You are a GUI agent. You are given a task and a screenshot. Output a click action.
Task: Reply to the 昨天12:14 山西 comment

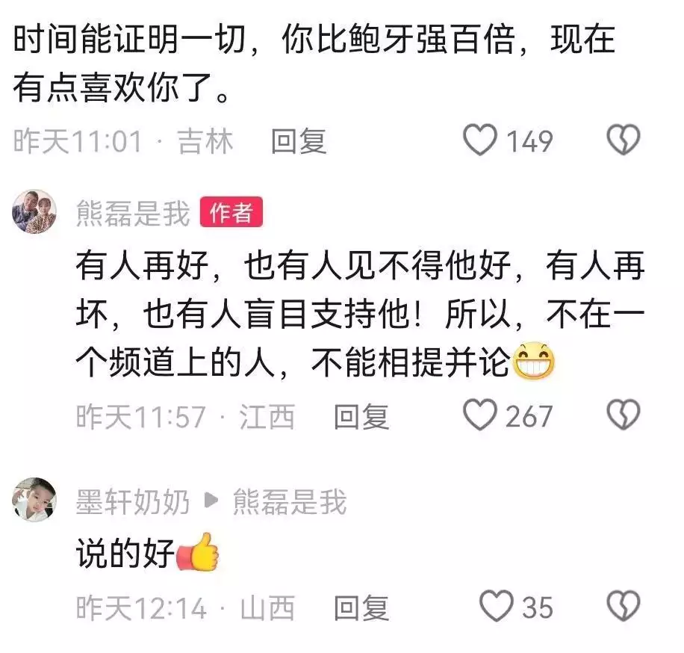(361, 607)
